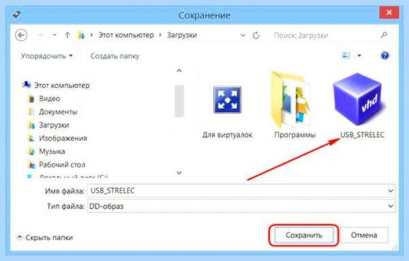Click the Видео folder icon
This screenshot has height=261, width=409.
pyautogui.click(x=31, y=99)
